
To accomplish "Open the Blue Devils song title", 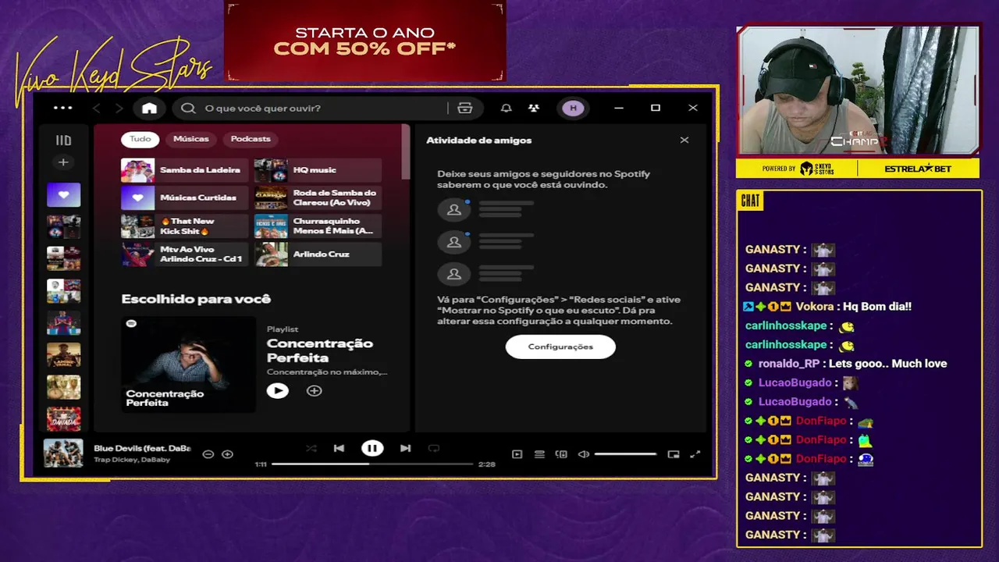I will click(142, 449).
